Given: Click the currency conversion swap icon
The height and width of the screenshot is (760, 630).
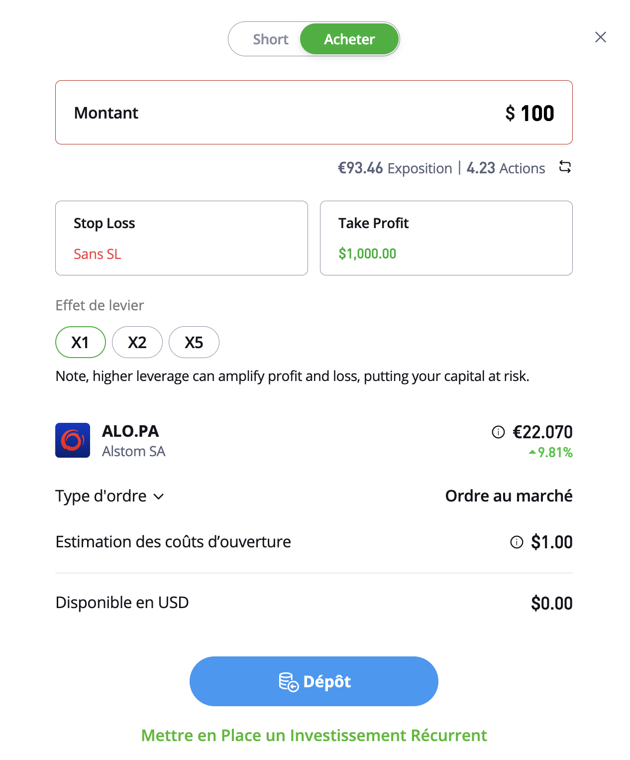Looking at the screenshot, I should pos(565,168).
